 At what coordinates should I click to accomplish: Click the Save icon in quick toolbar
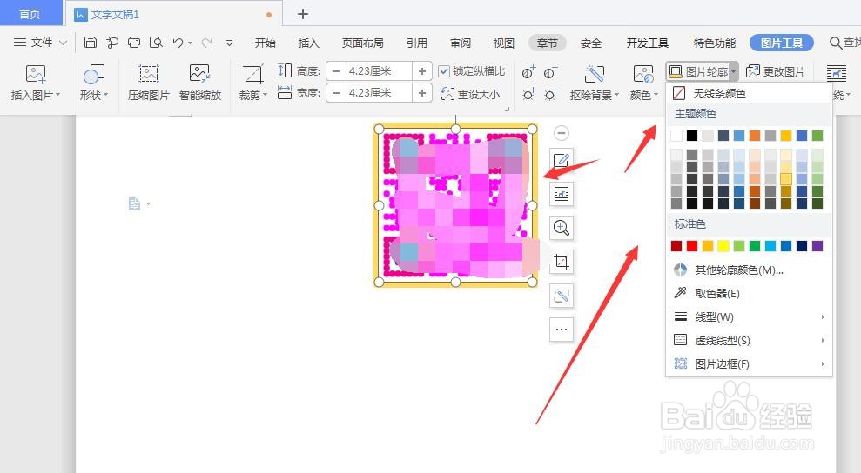[91, 43]
